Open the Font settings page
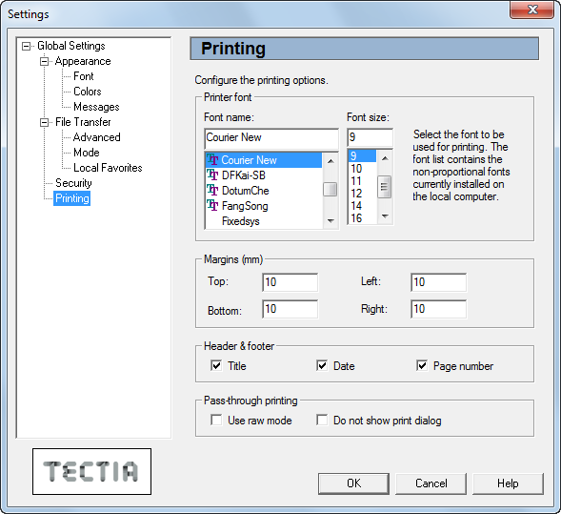This screenshot has width=561, height=514. click(84, 76)
